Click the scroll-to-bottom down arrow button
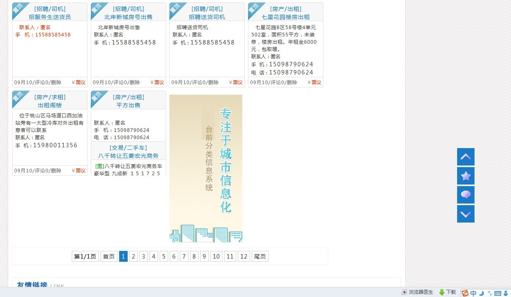This screenshot has width=511, height=297. tap(466, 214)
